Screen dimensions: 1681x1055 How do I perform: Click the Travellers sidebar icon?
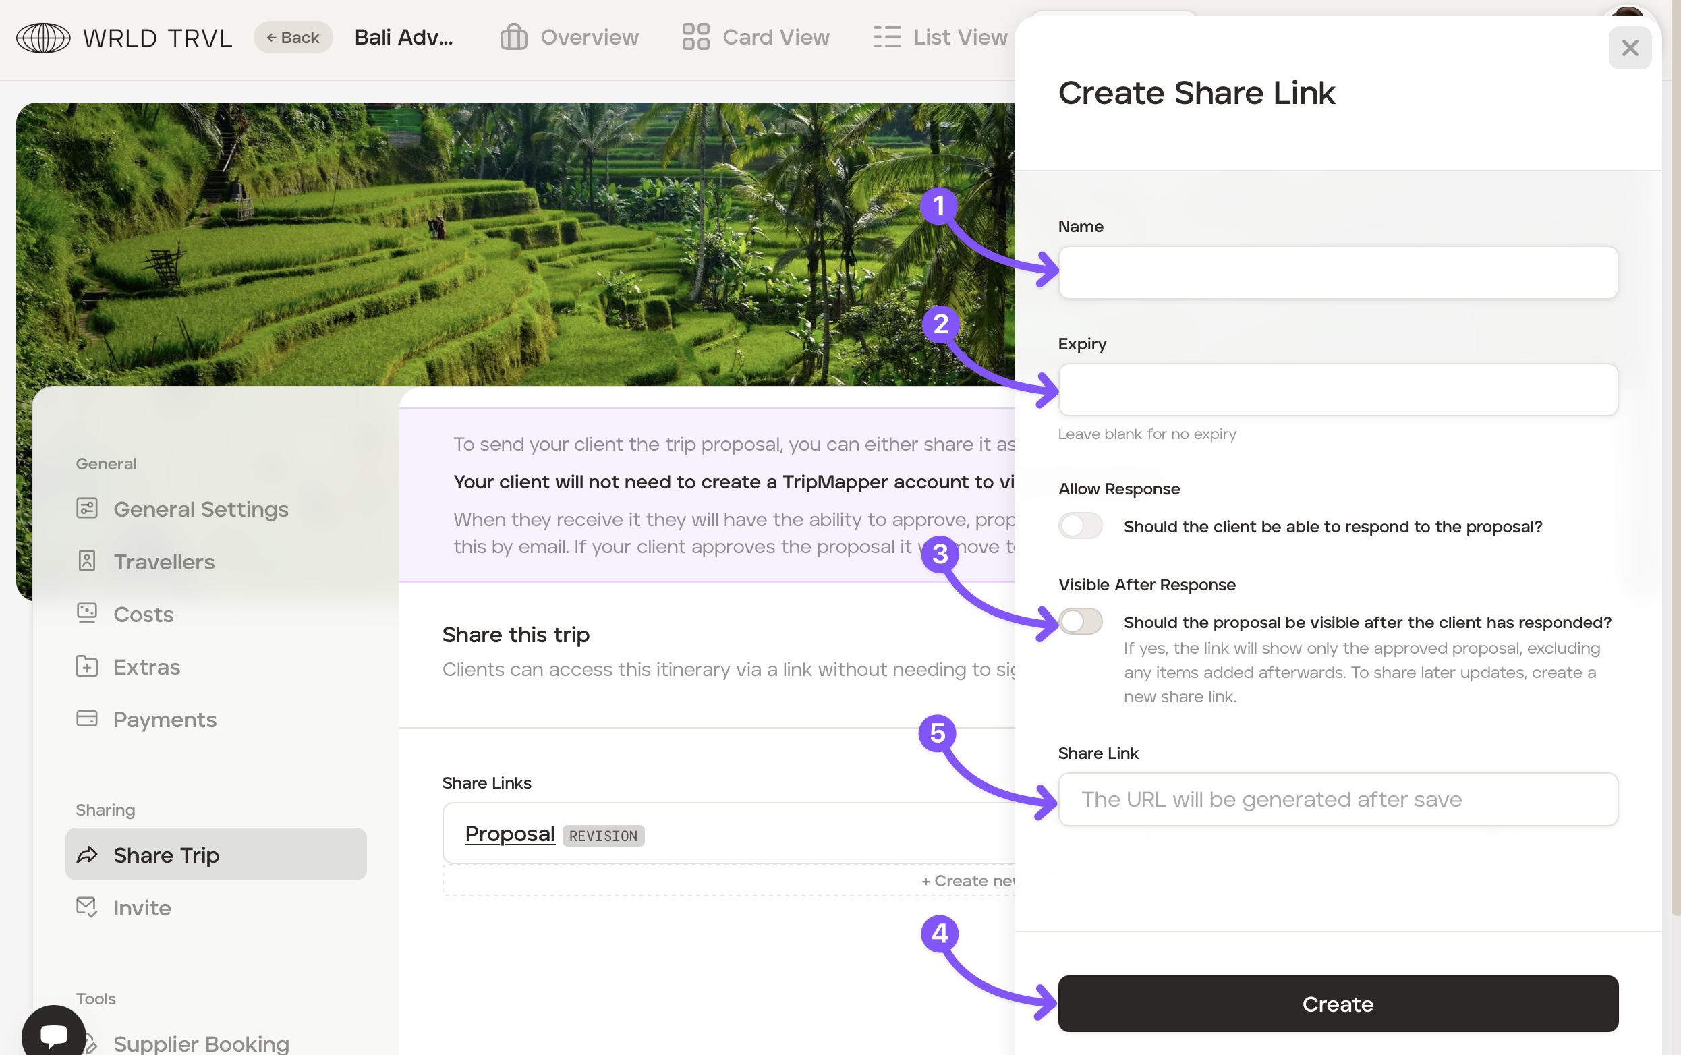pos(86,561)
